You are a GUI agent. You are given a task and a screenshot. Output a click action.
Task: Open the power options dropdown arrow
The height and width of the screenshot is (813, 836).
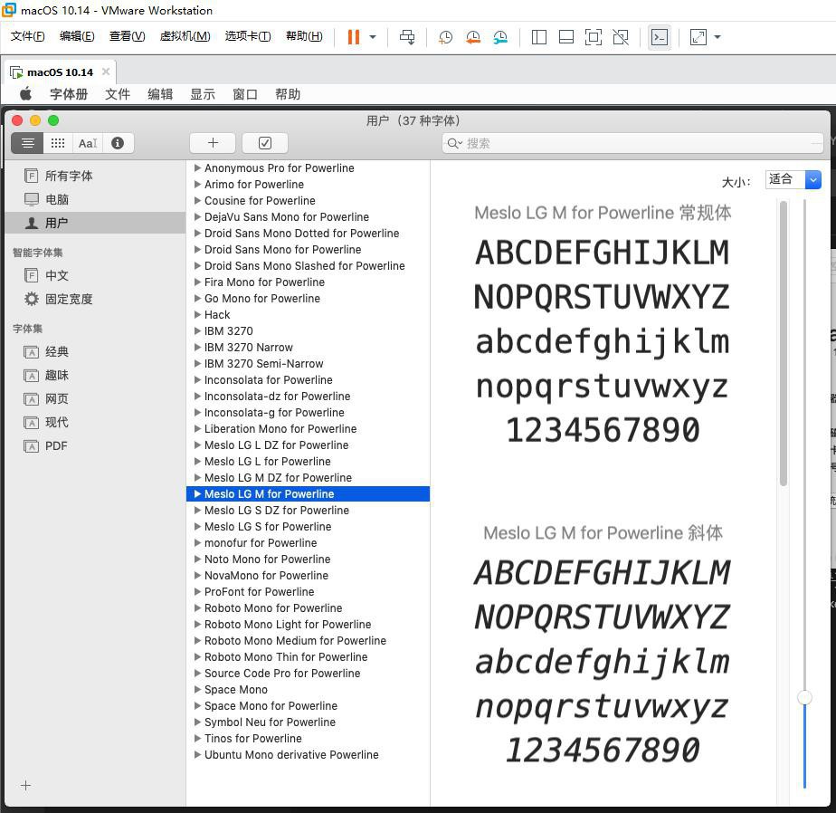tap(373, 37)
